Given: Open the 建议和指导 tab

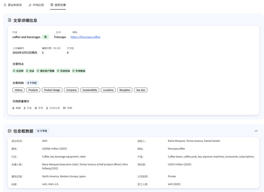Looking at the screenshot, I should [x=13, y=5].
